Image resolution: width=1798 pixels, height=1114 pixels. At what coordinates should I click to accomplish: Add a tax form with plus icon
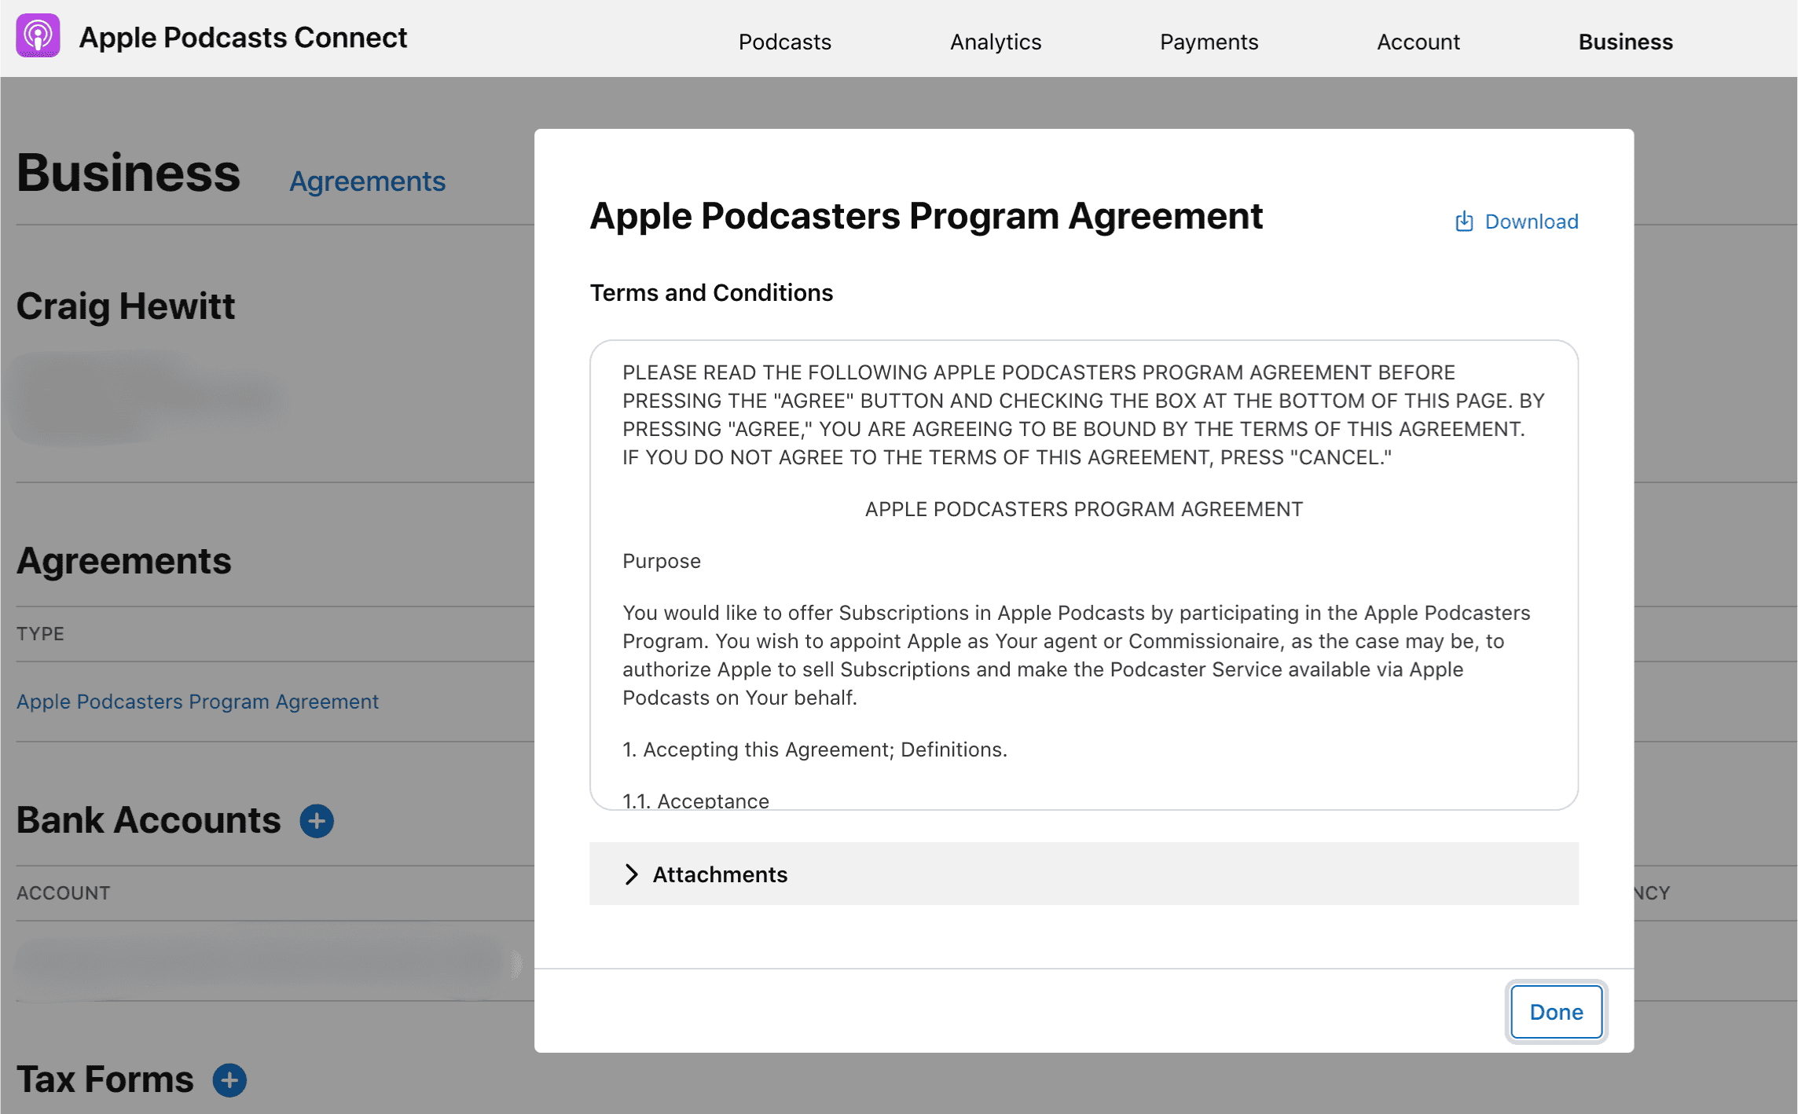pyautogui.click(x=229, y=1080)
